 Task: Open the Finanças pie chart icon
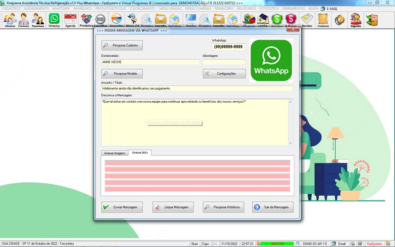(x=249, y=20)
